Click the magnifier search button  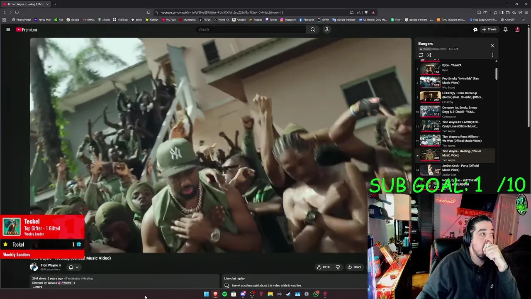pyautogui.click(x=313, y=29)
